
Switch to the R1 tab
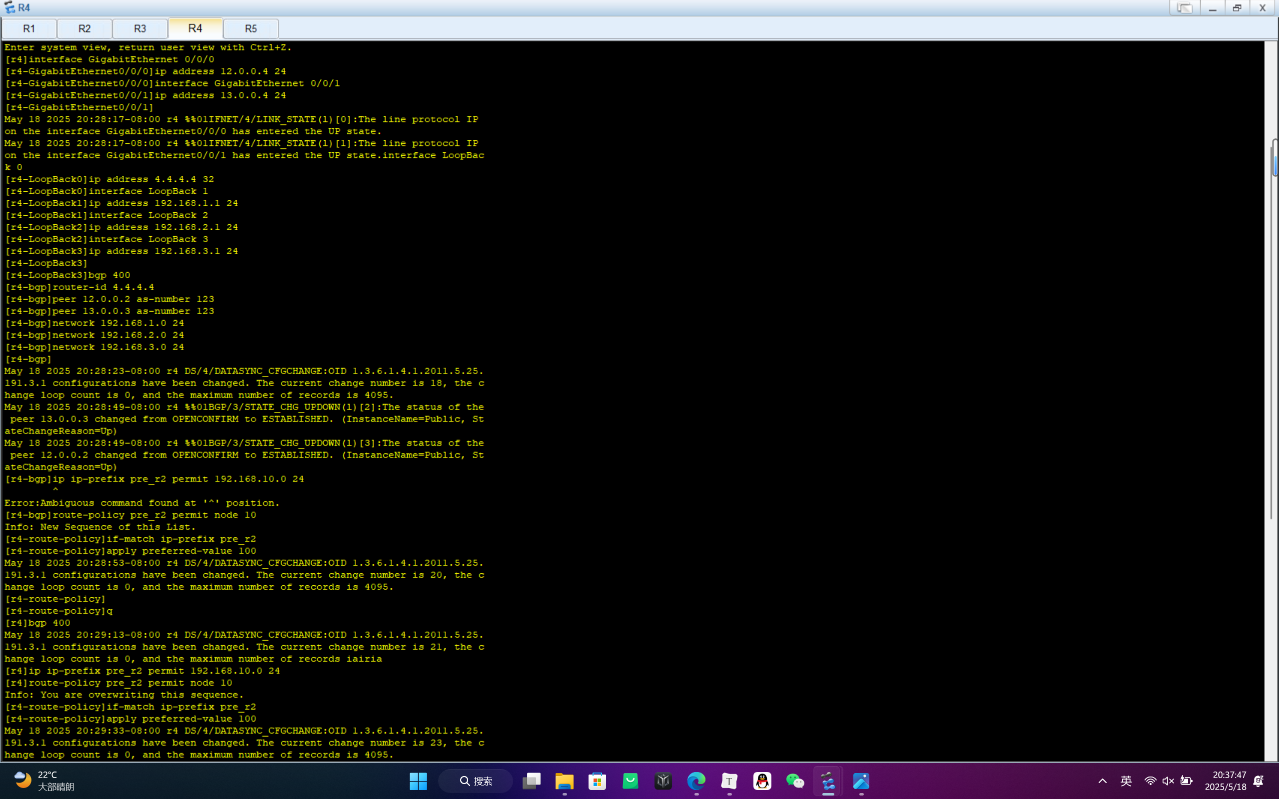pos(29,28)
